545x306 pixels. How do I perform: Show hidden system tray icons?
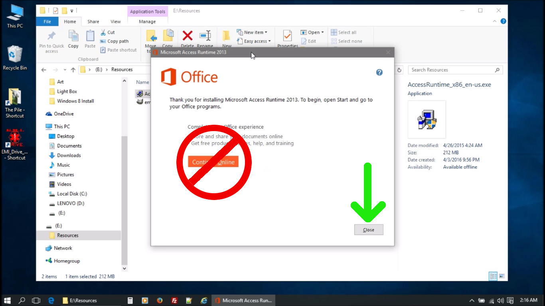click(472, 300)
